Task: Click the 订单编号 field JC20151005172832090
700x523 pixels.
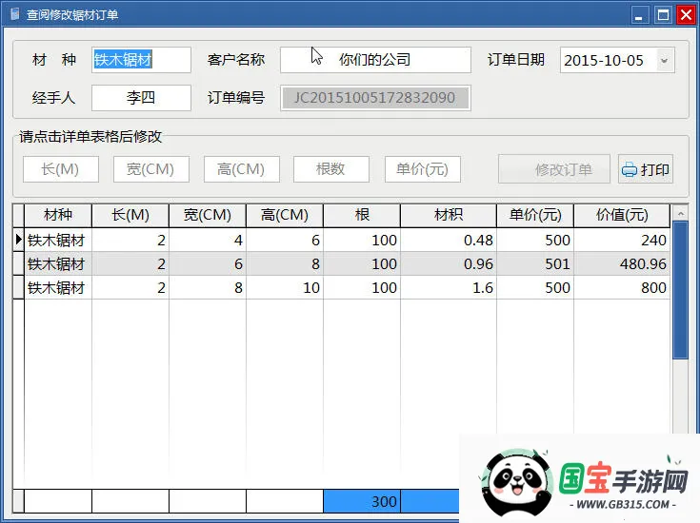Action: (x=375, y=98)
